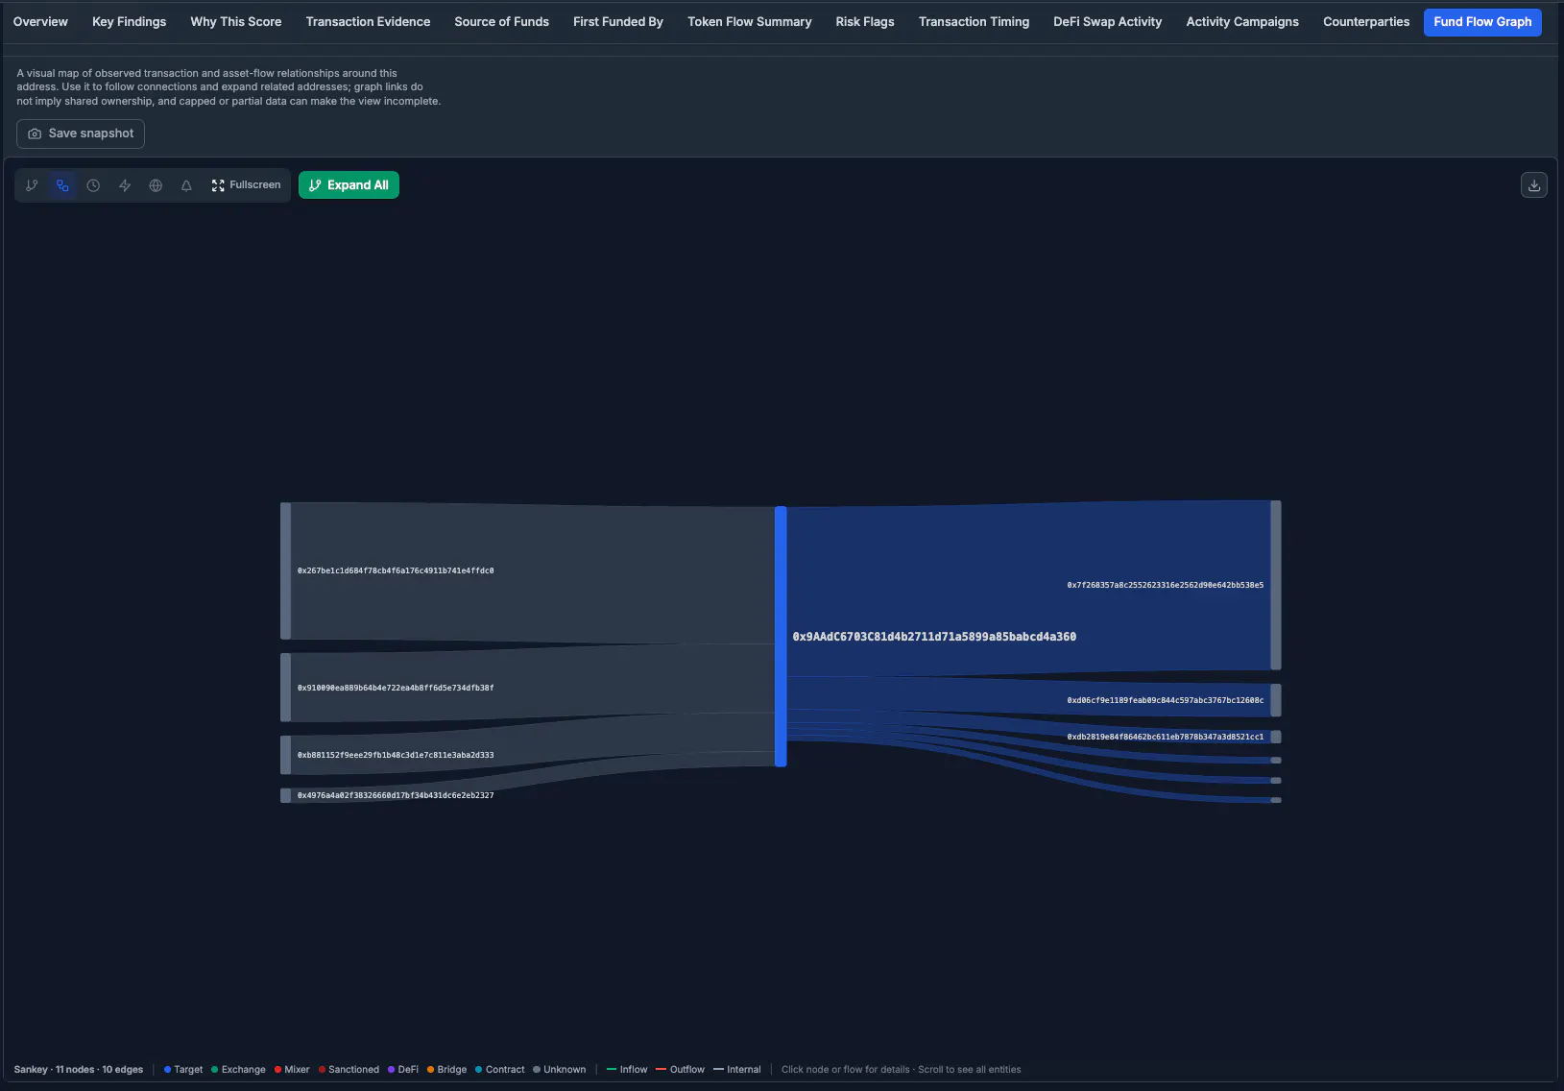
Task: Click the Mixer legend entry
Action: point(292,1070)
